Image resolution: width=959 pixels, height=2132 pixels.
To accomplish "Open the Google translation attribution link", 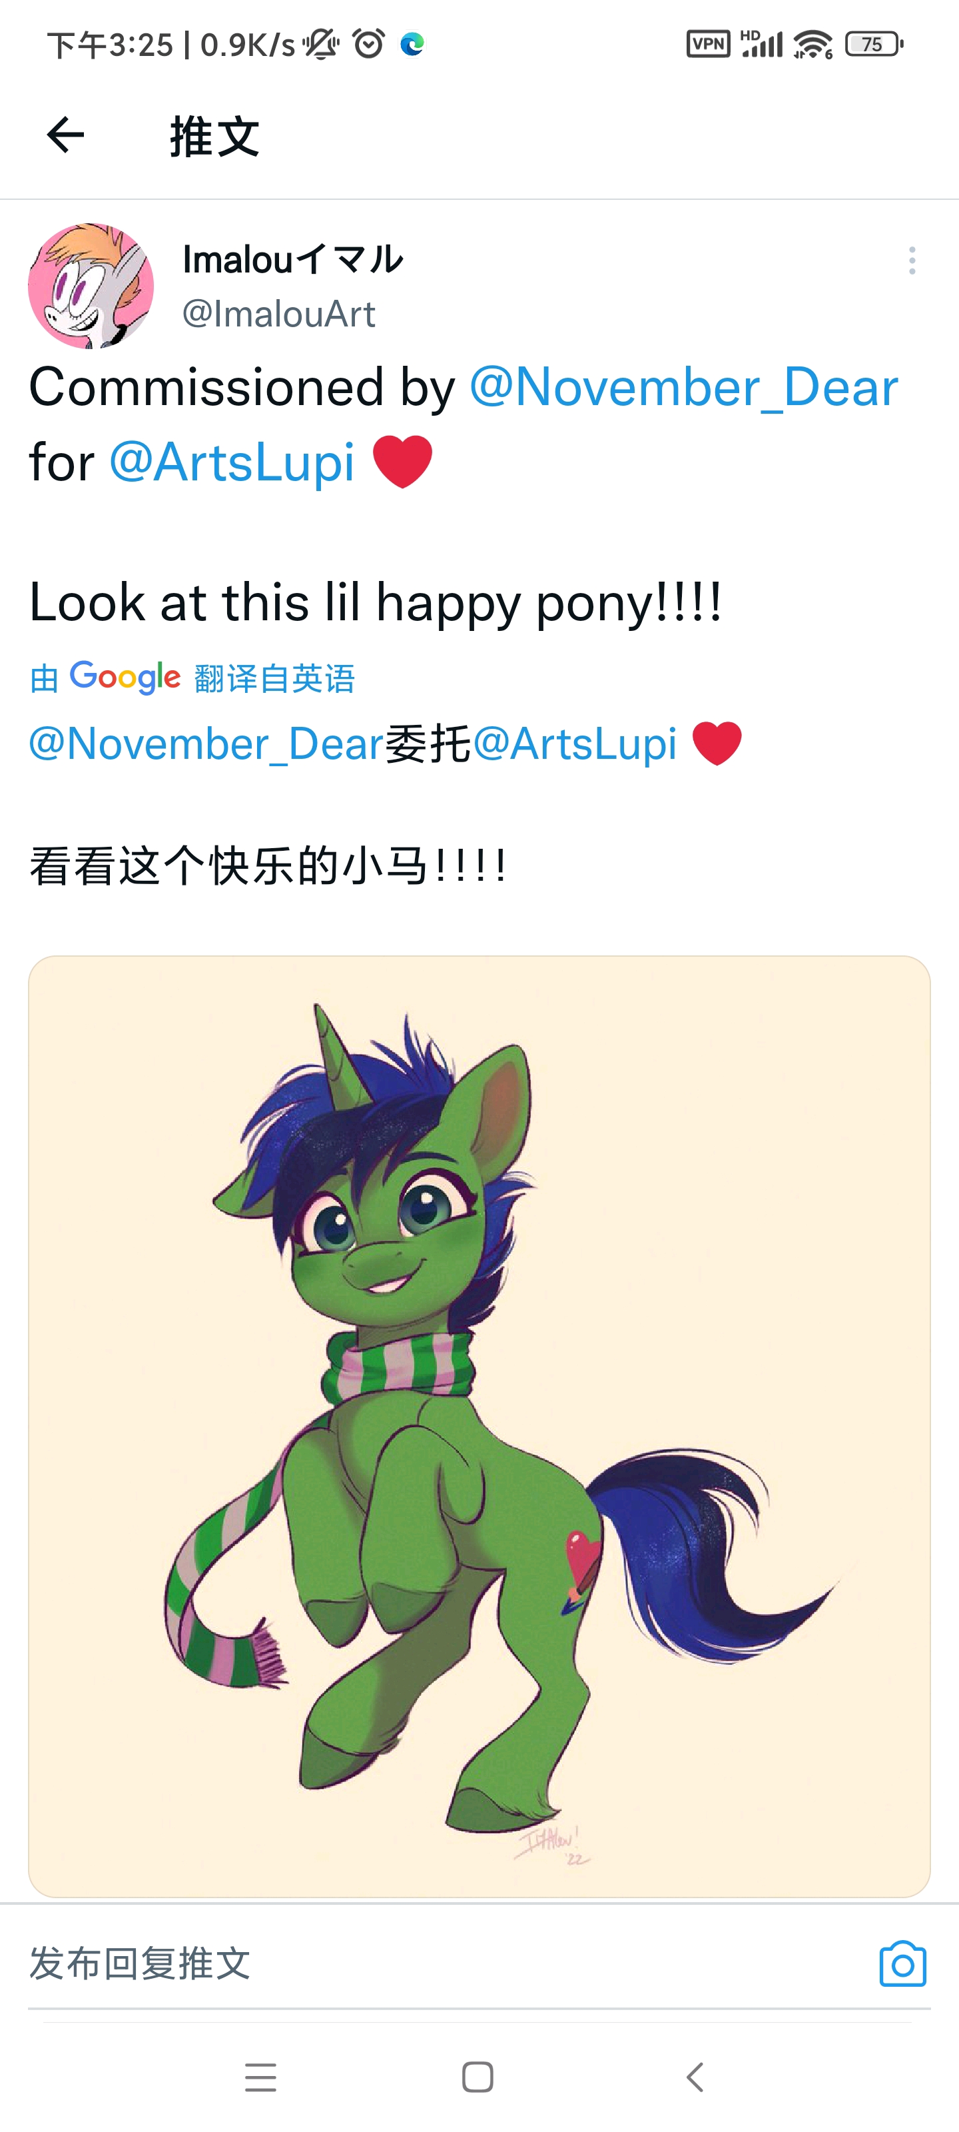I will click(192, 678).
